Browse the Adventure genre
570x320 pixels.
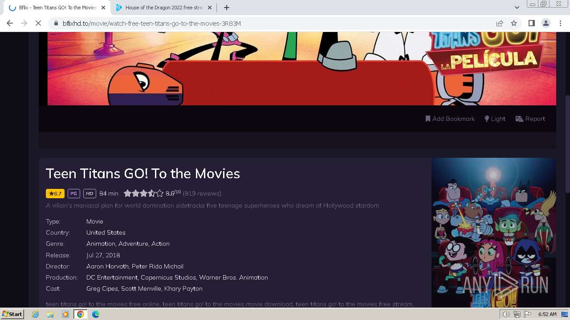pos(133,244)
